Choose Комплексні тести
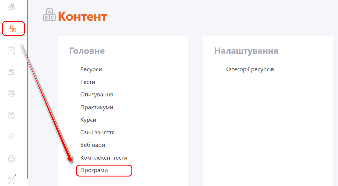338x186 pixels. coord(104,158)
